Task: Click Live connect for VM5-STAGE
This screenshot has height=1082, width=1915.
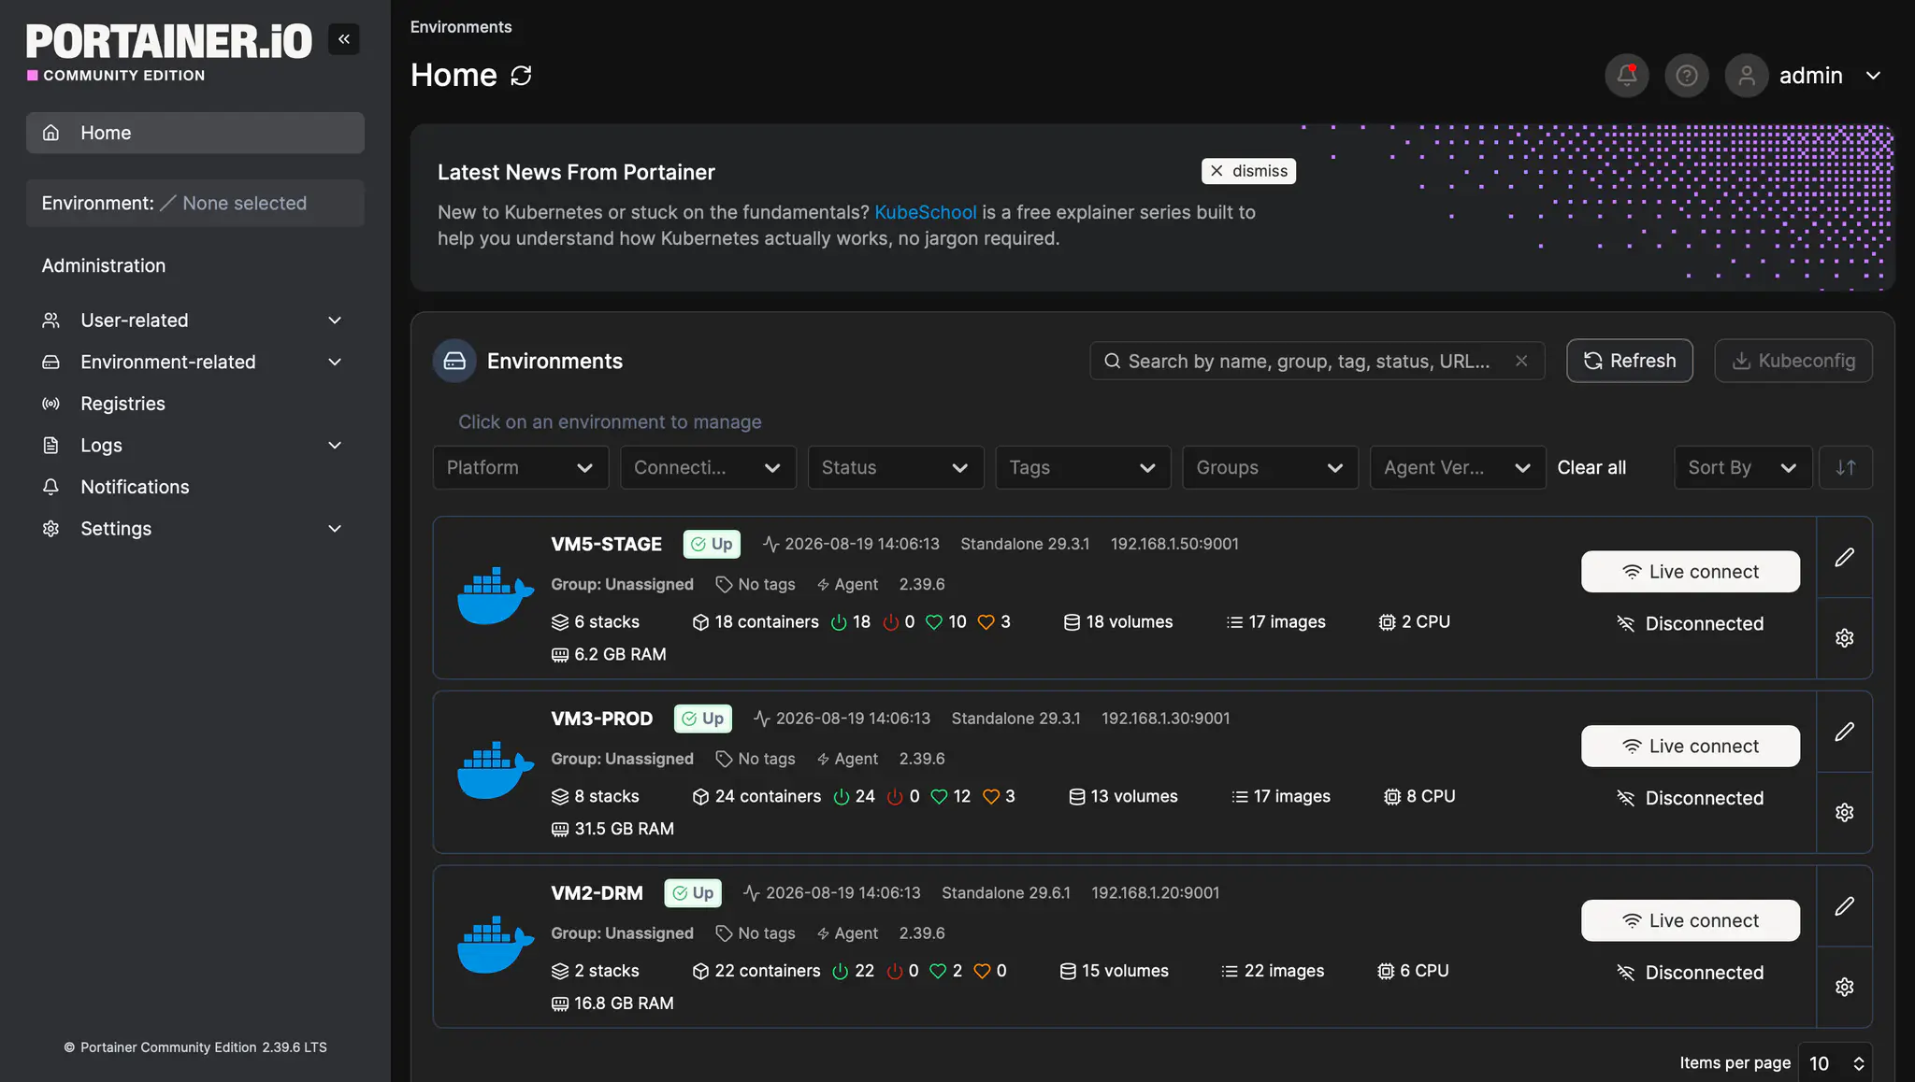Action: (1690, 572)
